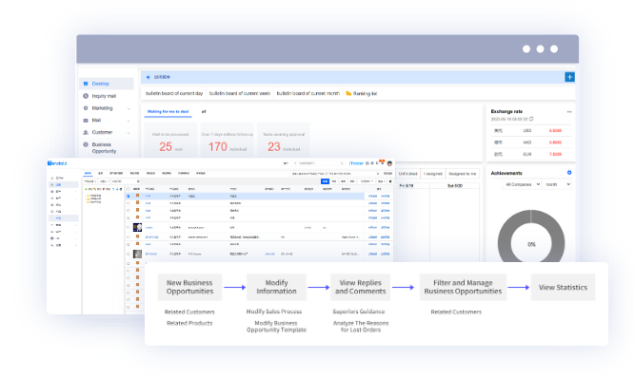Image resolution: width=635 pixels, height=378 pixels.
Task: Click the Ranking list folder icon
Action: coord(348,93)
